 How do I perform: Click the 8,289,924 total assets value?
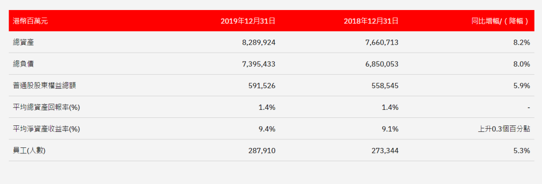click(258, 43)
